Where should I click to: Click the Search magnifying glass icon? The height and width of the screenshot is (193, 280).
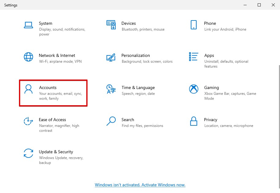pos(111,121)
